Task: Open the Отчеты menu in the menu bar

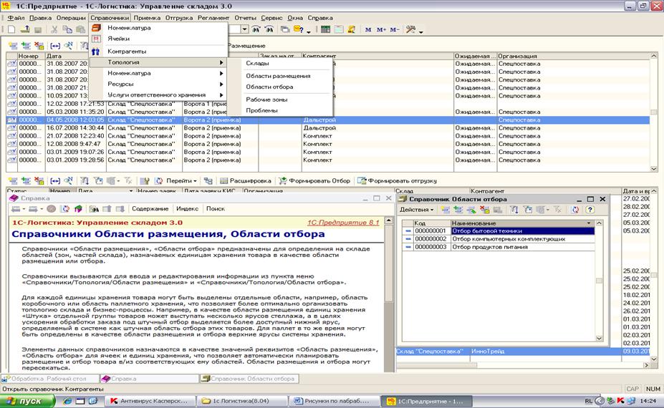Action: click(245, 18)
